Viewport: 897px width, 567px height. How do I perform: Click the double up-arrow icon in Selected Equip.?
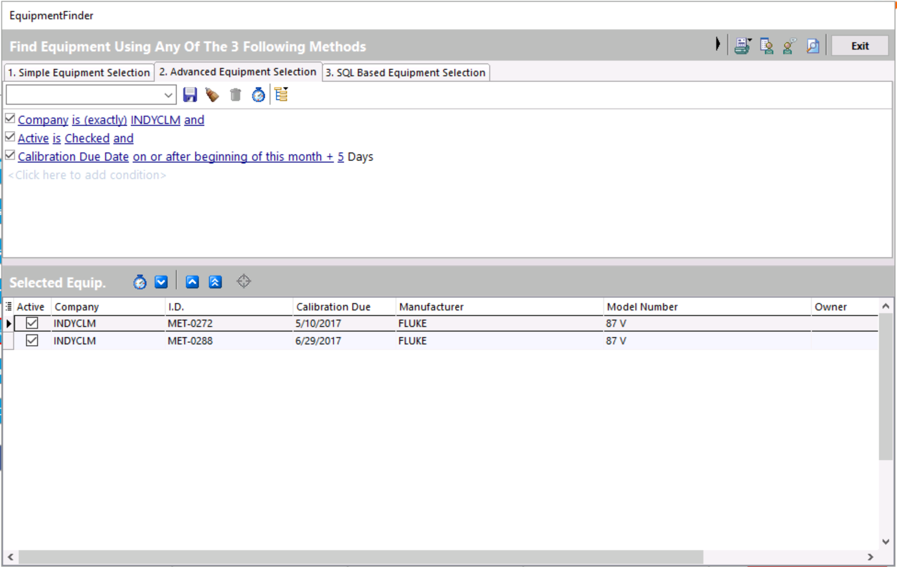click(215, 282)
